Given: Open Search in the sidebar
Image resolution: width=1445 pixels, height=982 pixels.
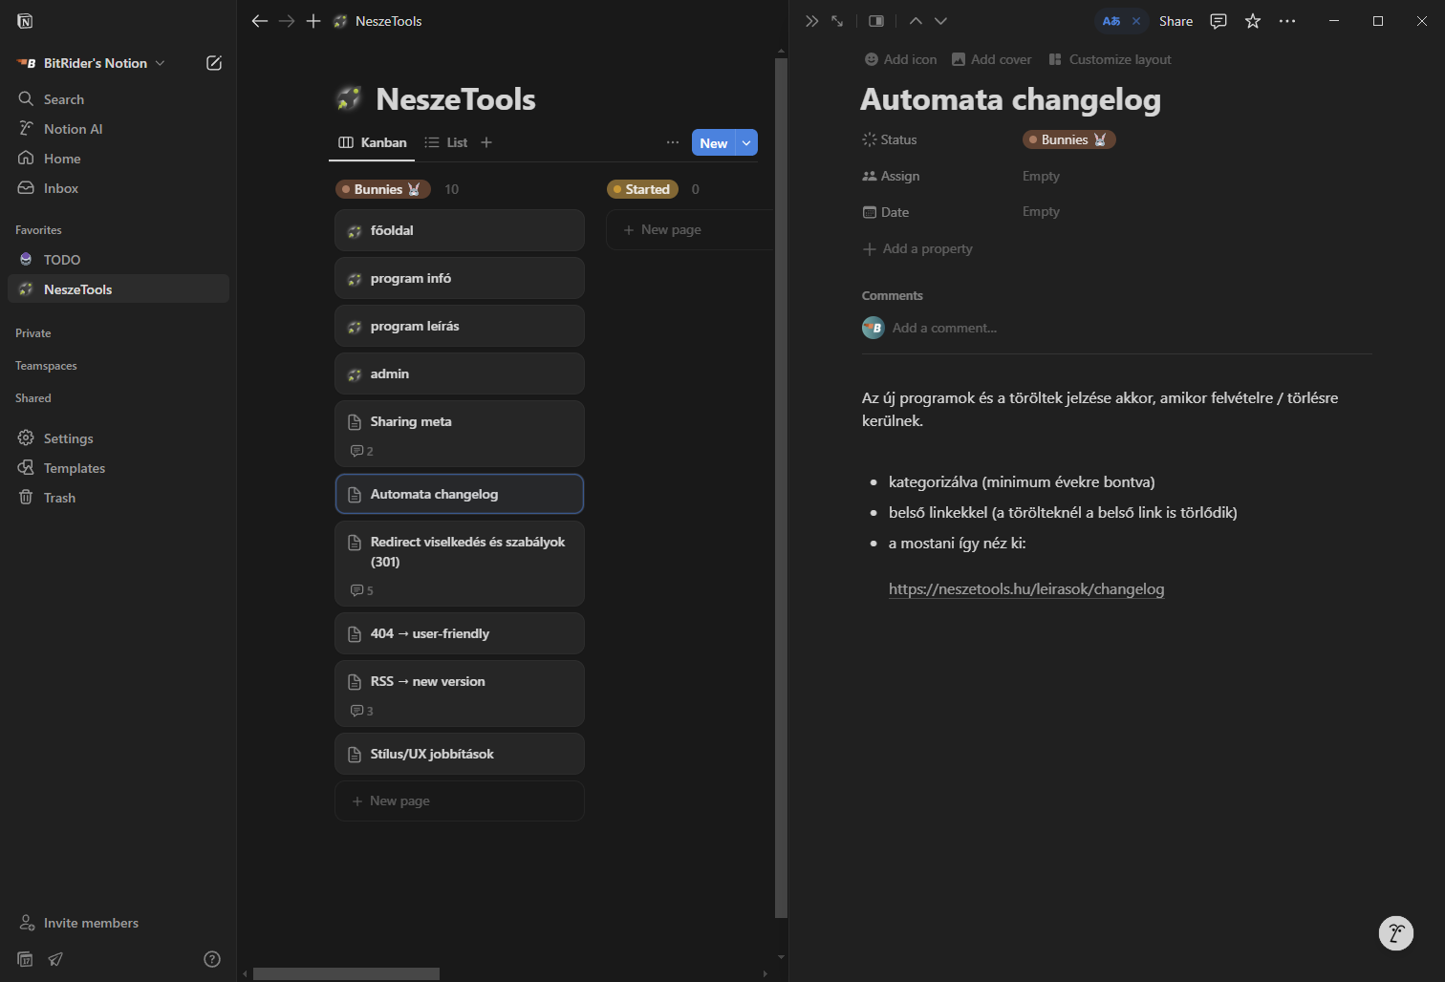Looking at the screenshot, I should point(119,99).
